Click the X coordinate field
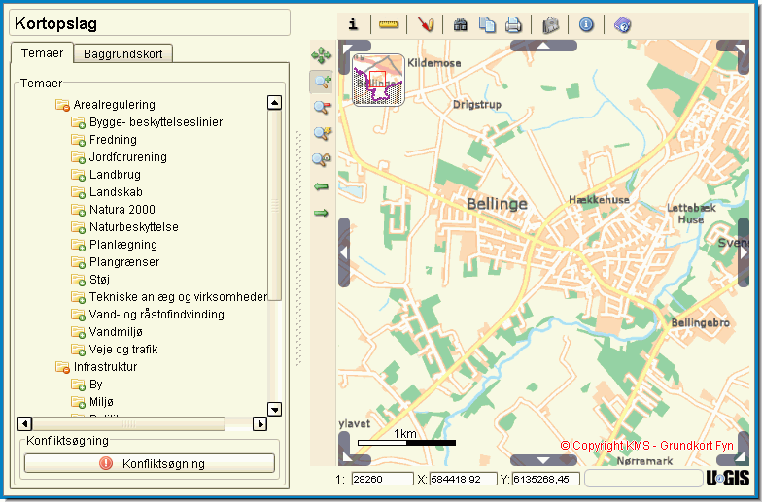This screenshot has height=502, width=762. click(463, 480)
